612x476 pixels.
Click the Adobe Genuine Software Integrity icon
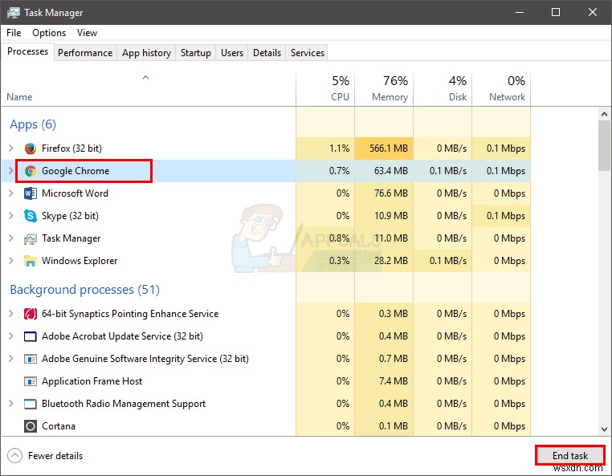click(x=30, y=359)
